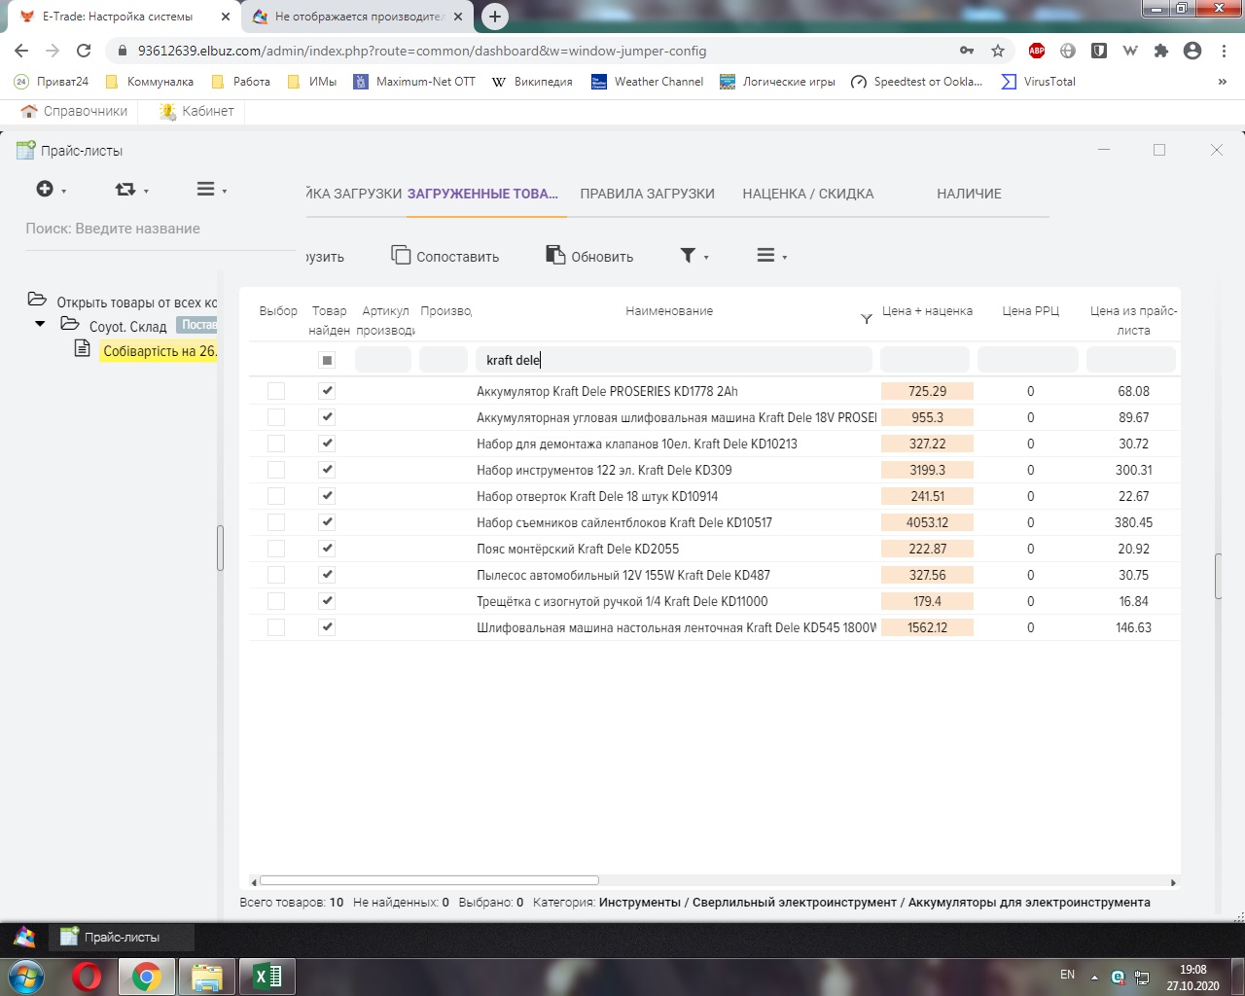
Task: Open the list options menu next to filter
Action: click(x=771, y=256)
